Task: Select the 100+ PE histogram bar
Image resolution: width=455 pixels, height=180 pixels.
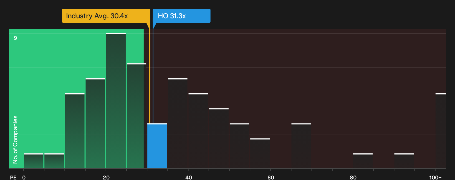Action: 441,131
